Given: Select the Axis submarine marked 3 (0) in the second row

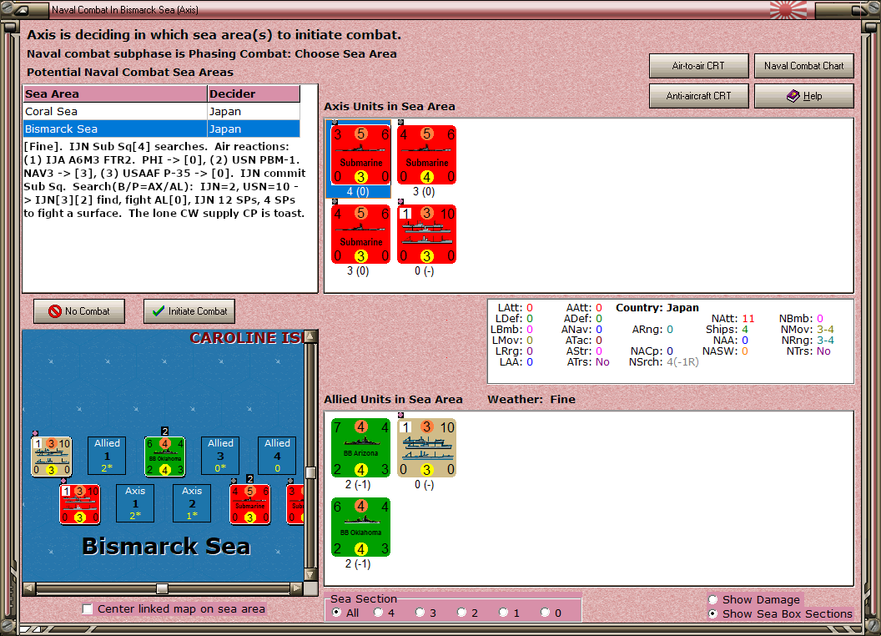Looking at the screenshot, I should pos(360,234).
